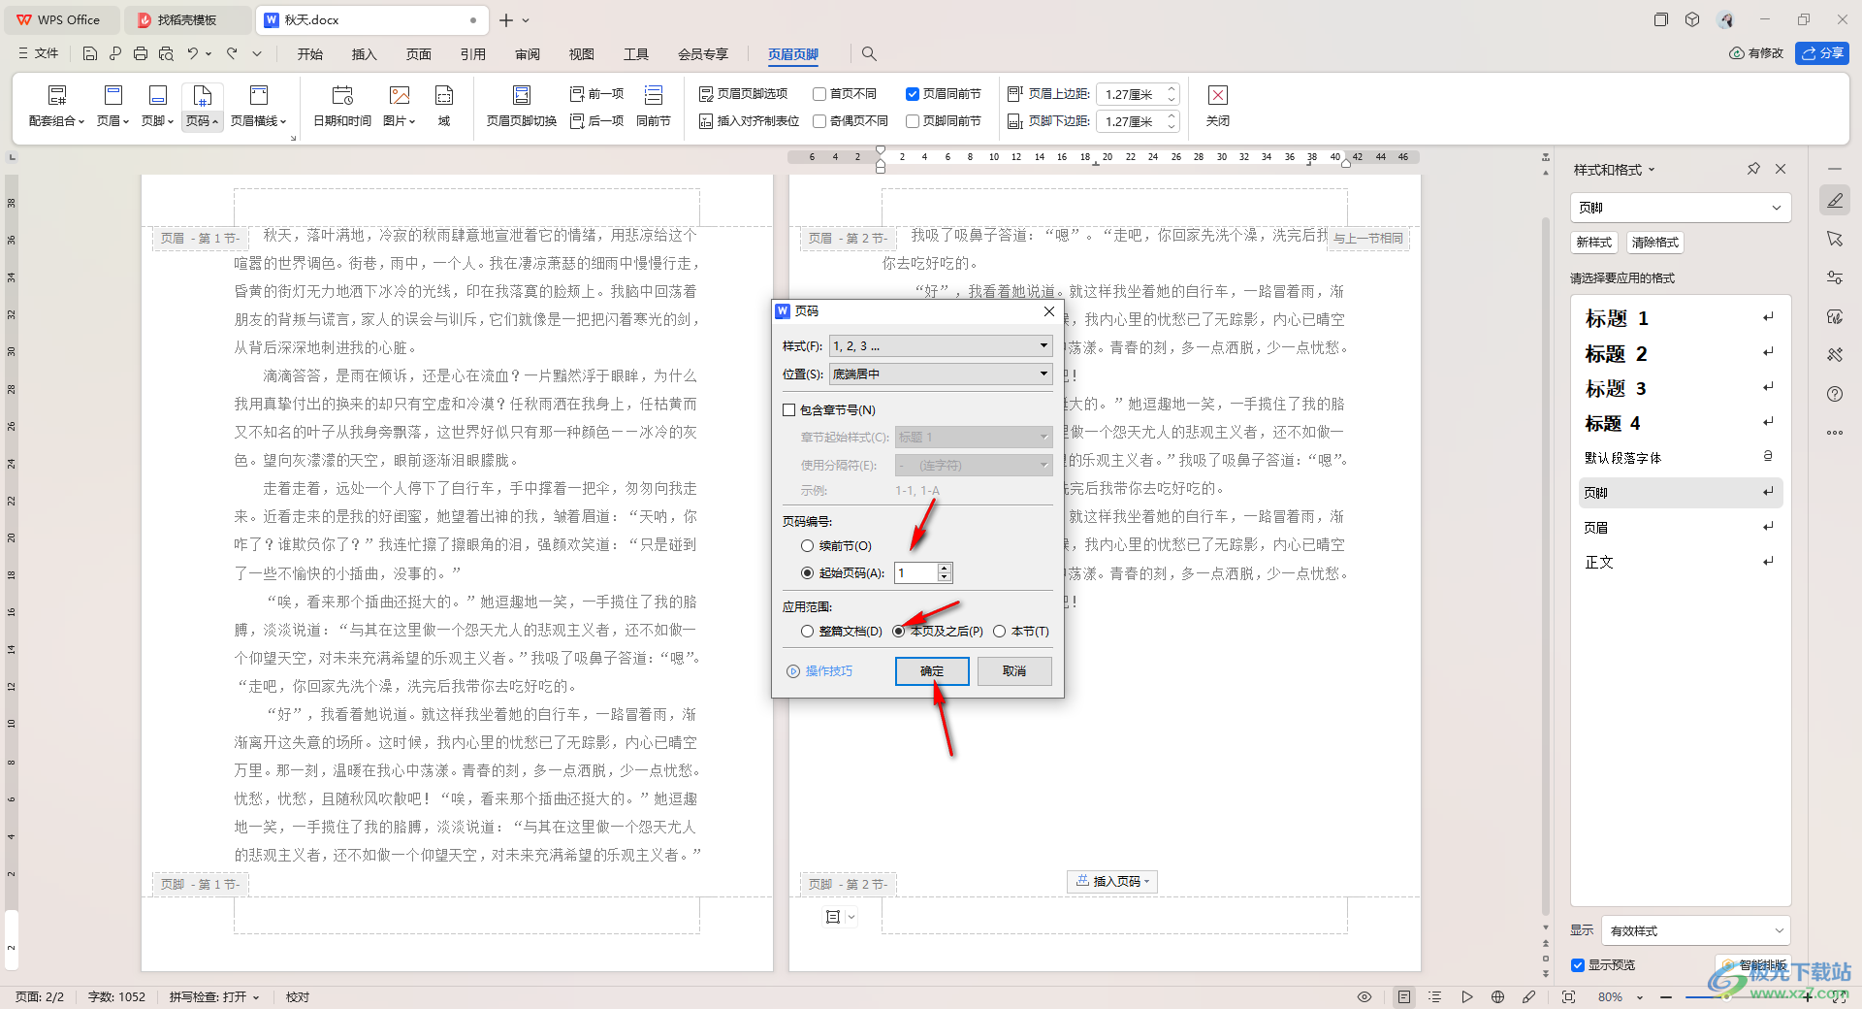Viewport: 1862px width, 1009px height.
Task: Insert 日期和时间 date and time
Action: click(x=342, y=106)
